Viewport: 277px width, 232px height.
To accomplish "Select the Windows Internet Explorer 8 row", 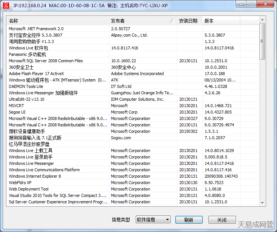I will pos(35,176).
